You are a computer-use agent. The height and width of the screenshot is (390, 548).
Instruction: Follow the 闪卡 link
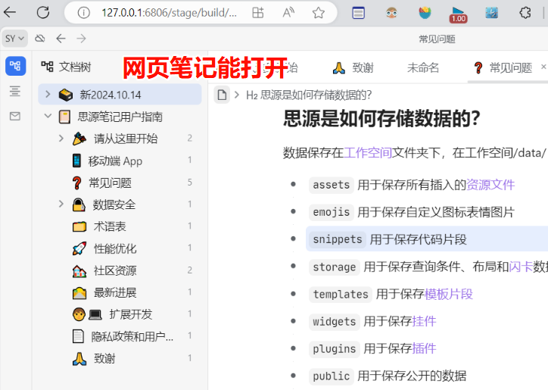(x=521, y=267)
